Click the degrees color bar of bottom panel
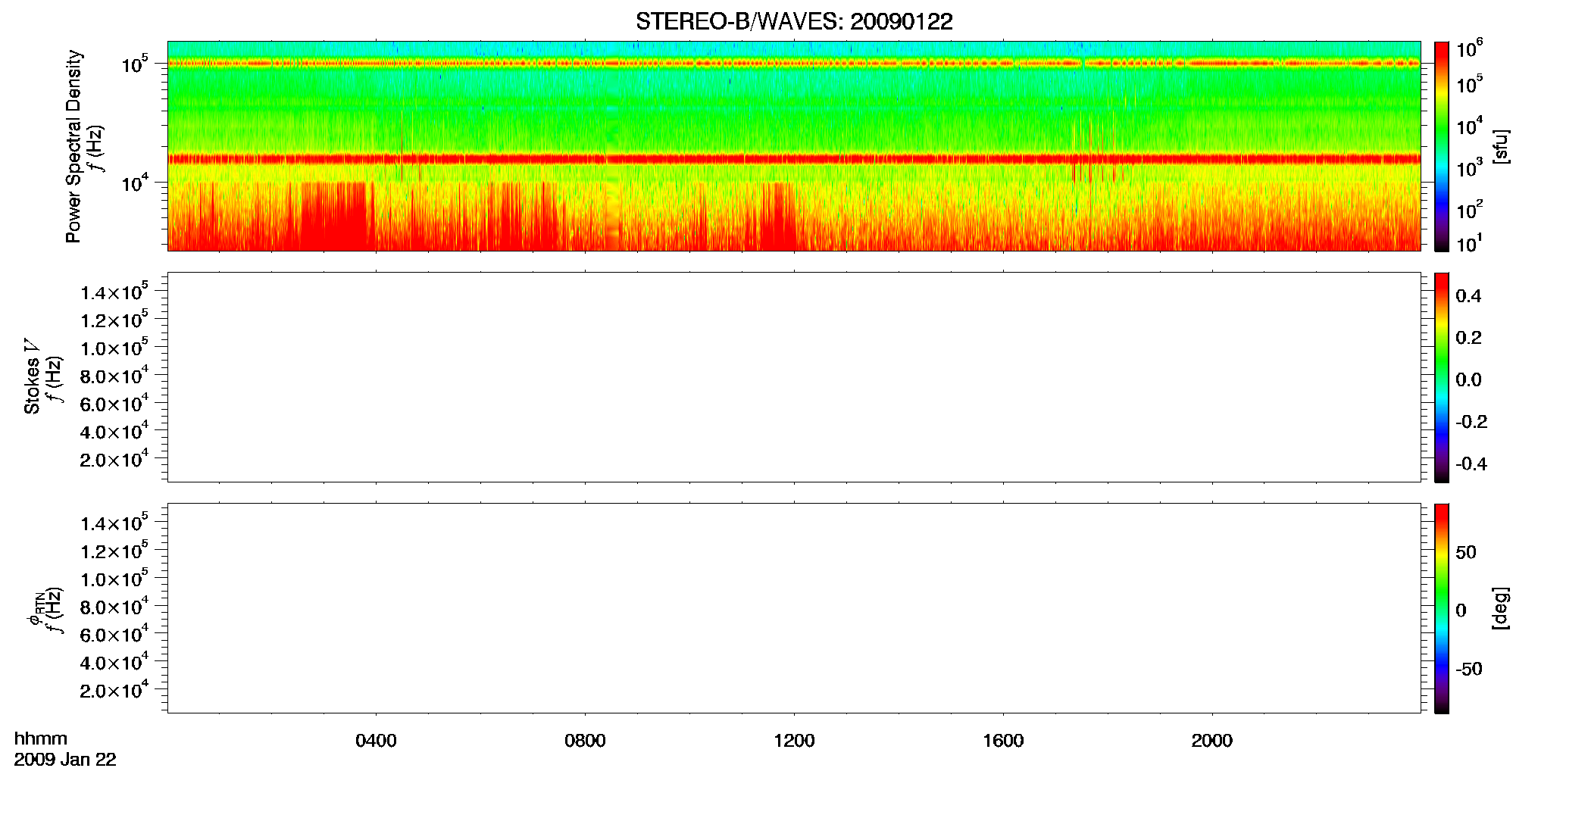 pyautogui.click(x=1442, y=608)
